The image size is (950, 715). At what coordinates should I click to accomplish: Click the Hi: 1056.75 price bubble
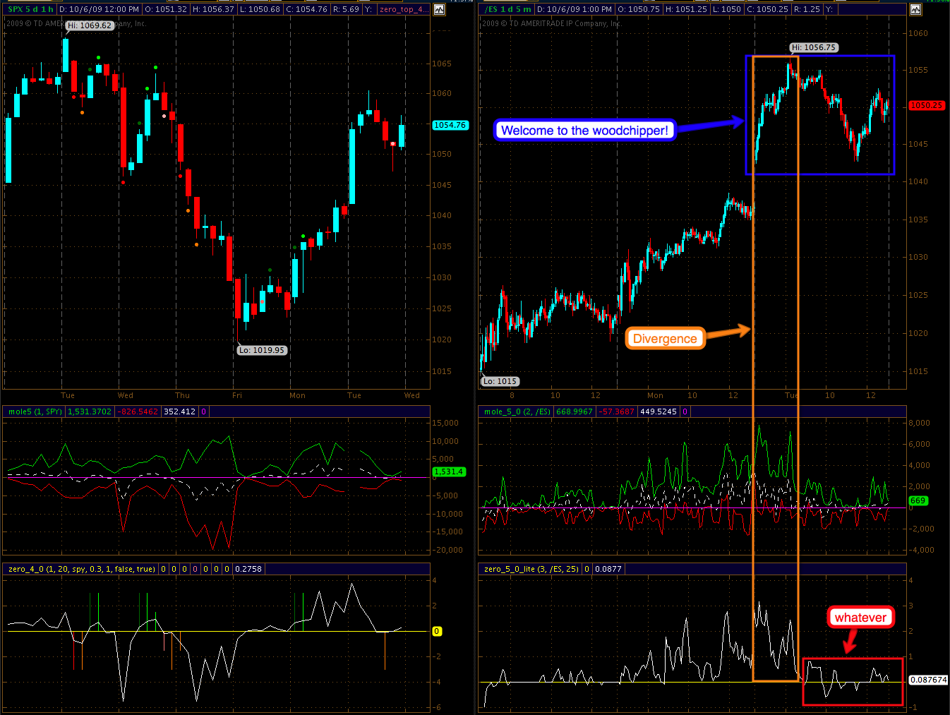point(813,48)
